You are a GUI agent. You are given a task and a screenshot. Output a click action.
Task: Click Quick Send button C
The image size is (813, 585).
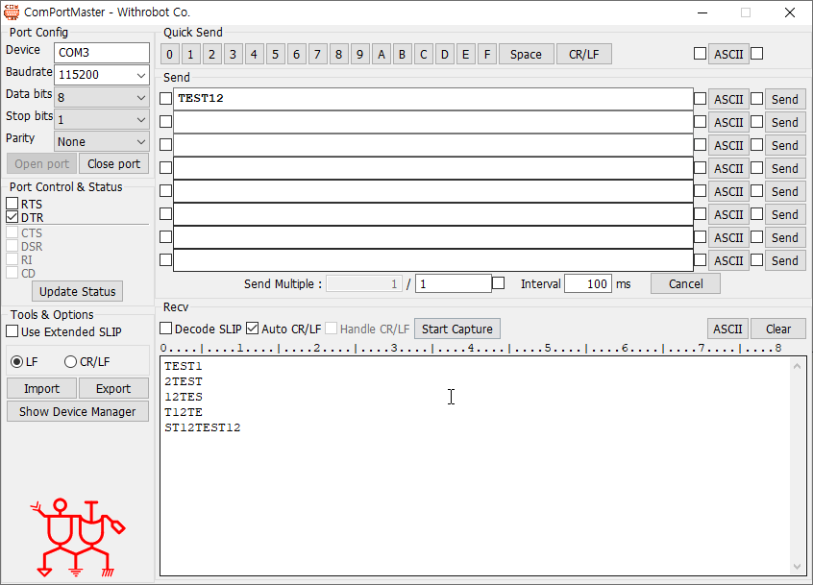[x=424, y=55]
